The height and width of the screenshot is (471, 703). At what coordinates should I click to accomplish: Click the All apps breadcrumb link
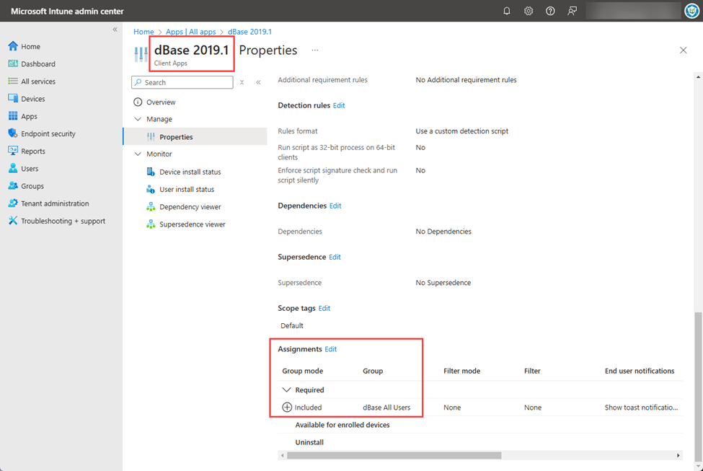[x=190, y=32]
